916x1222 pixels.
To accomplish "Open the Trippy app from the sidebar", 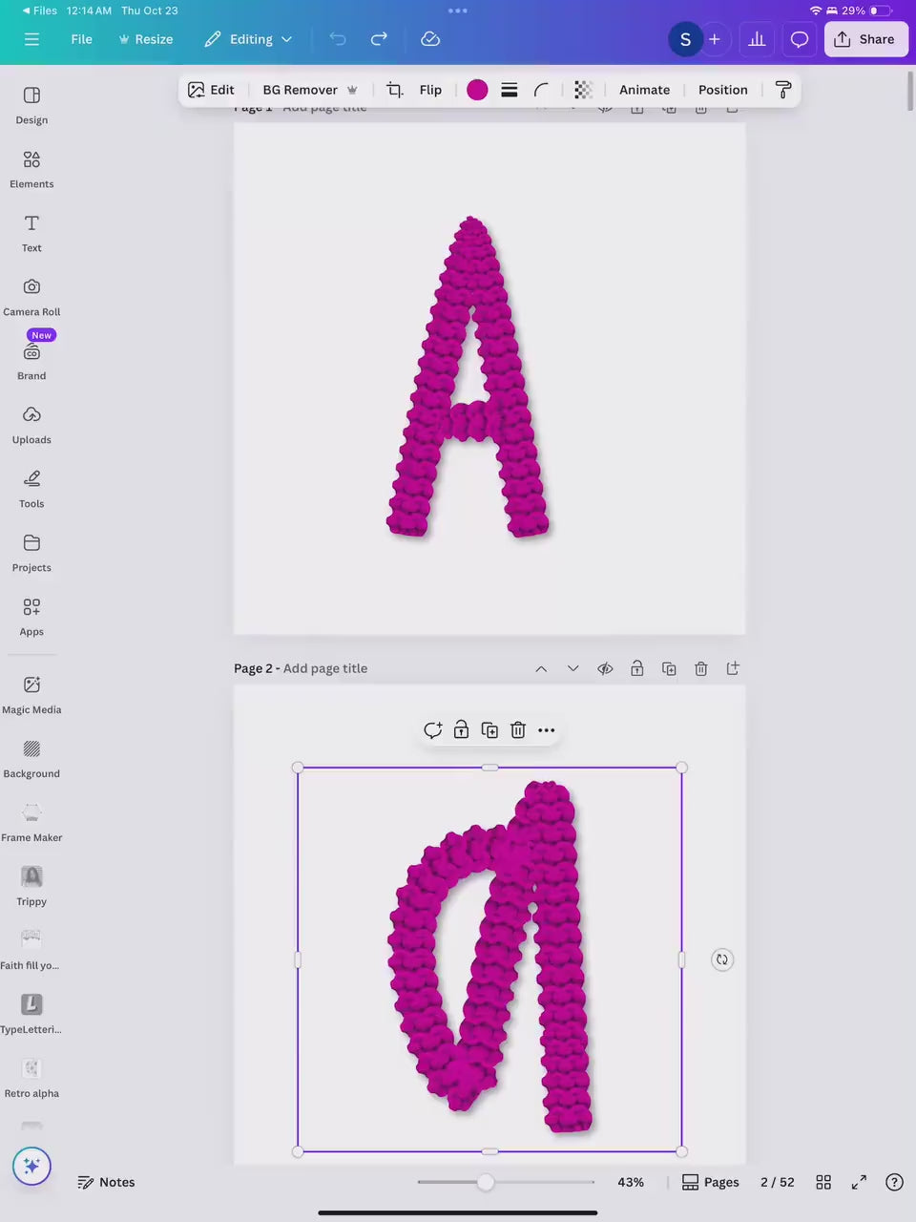I will pos(31,883).
